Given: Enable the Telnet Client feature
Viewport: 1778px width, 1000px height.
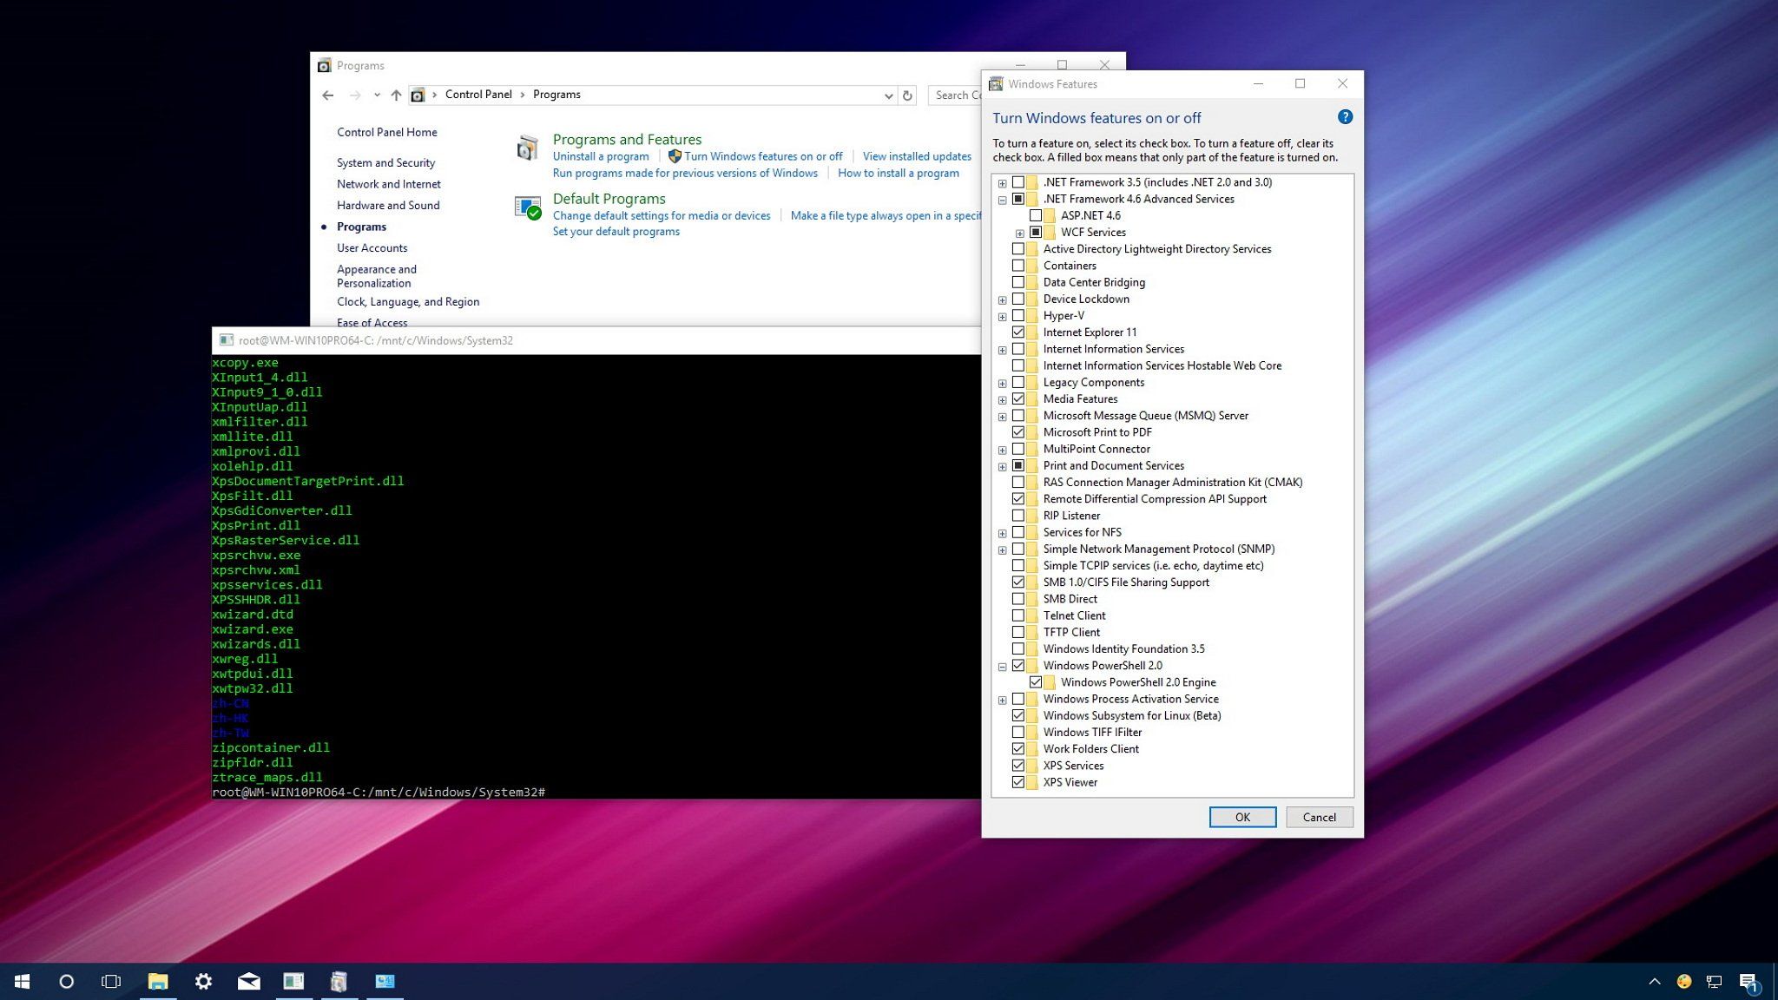Looking at the screenshot, I should coord(1018,615).
